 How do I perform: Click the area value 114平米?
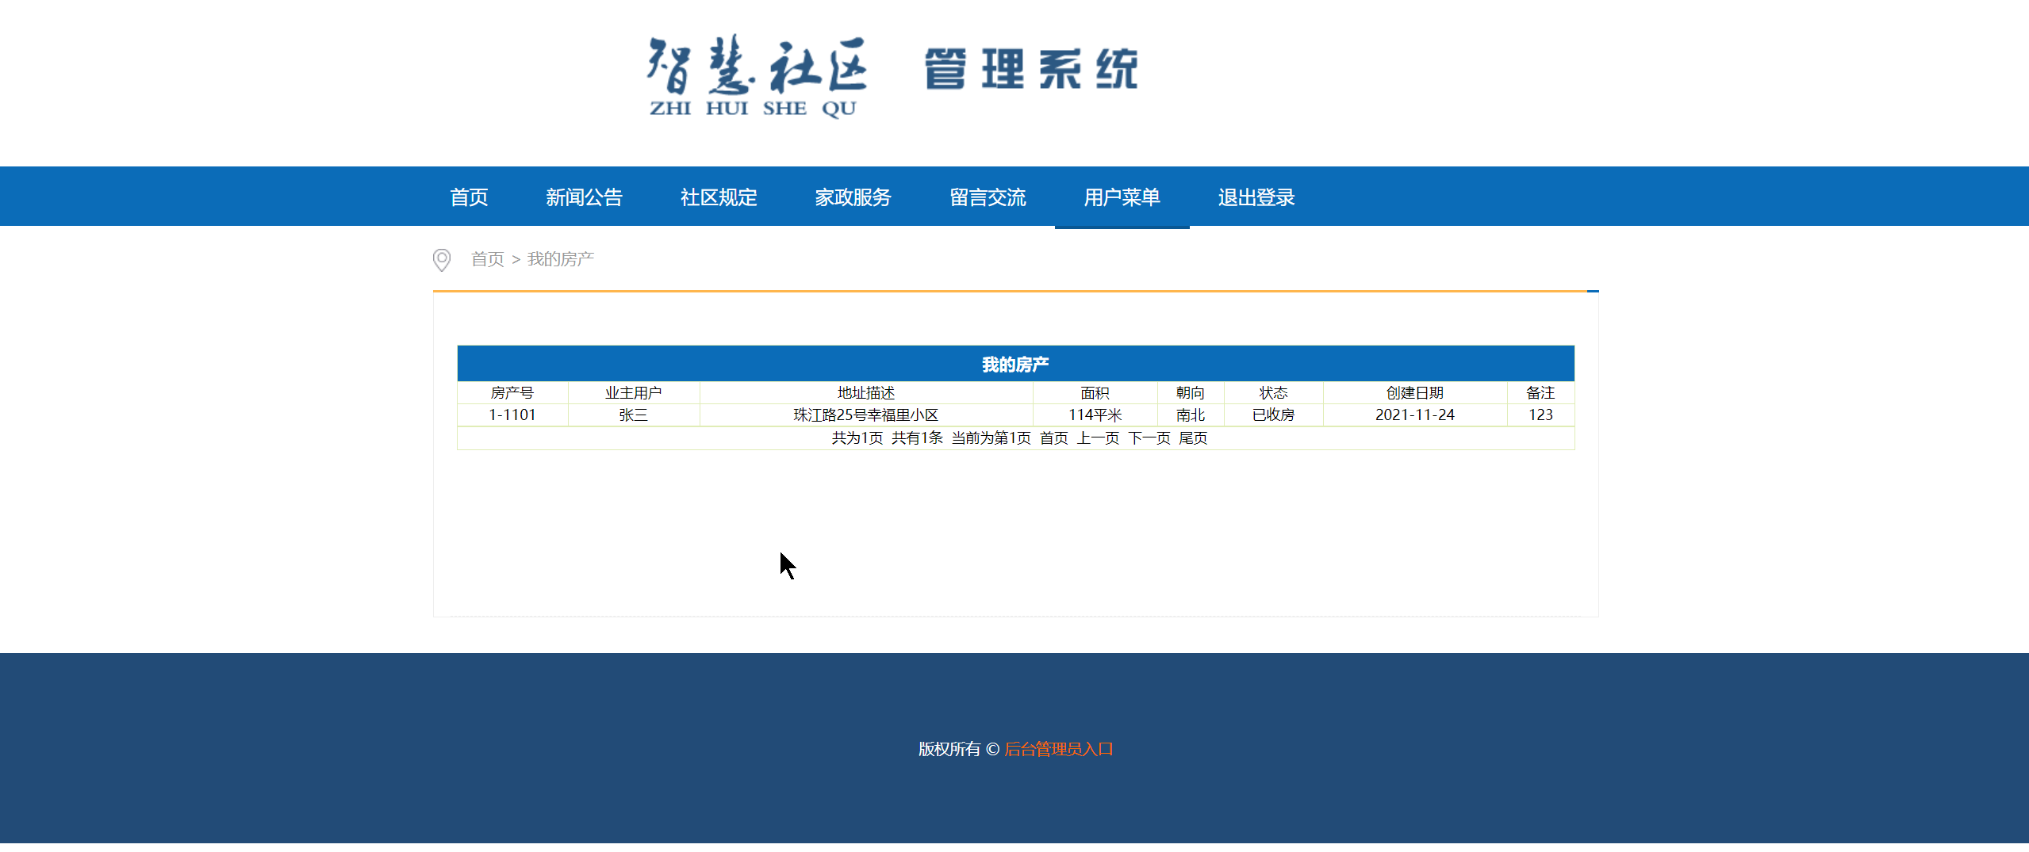[x=1095, y=415]
